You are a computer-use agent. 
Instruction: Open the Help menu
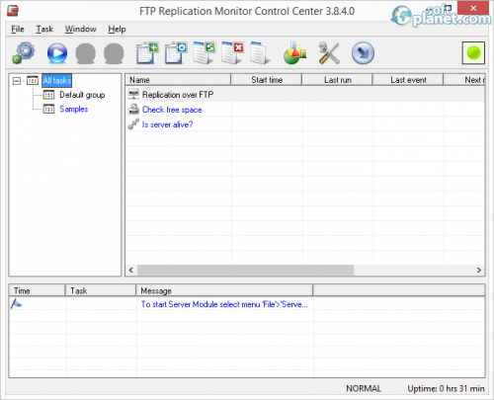click(117, 29)
